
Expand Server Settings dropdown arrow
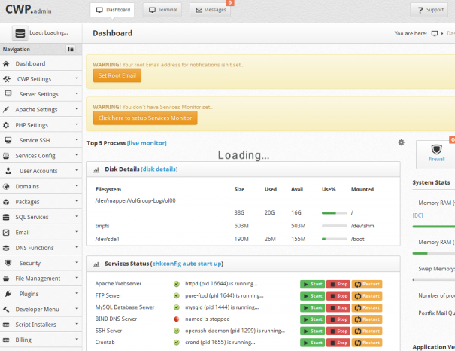coord(77,93)
